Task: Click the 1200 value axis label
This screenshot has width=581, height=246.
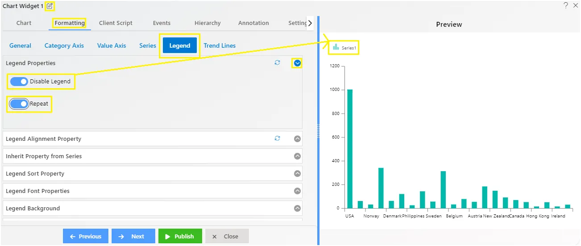Action: (335, 66)
